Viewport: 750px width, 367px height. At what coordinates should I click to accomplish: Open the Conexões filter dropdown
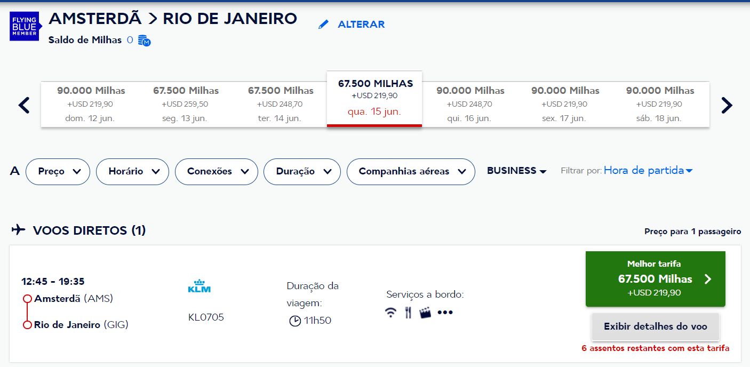(x=217, y=172)
